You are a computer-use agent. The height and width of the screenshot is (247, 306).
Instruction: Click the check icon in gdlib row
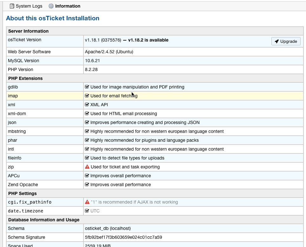(87, 87)
